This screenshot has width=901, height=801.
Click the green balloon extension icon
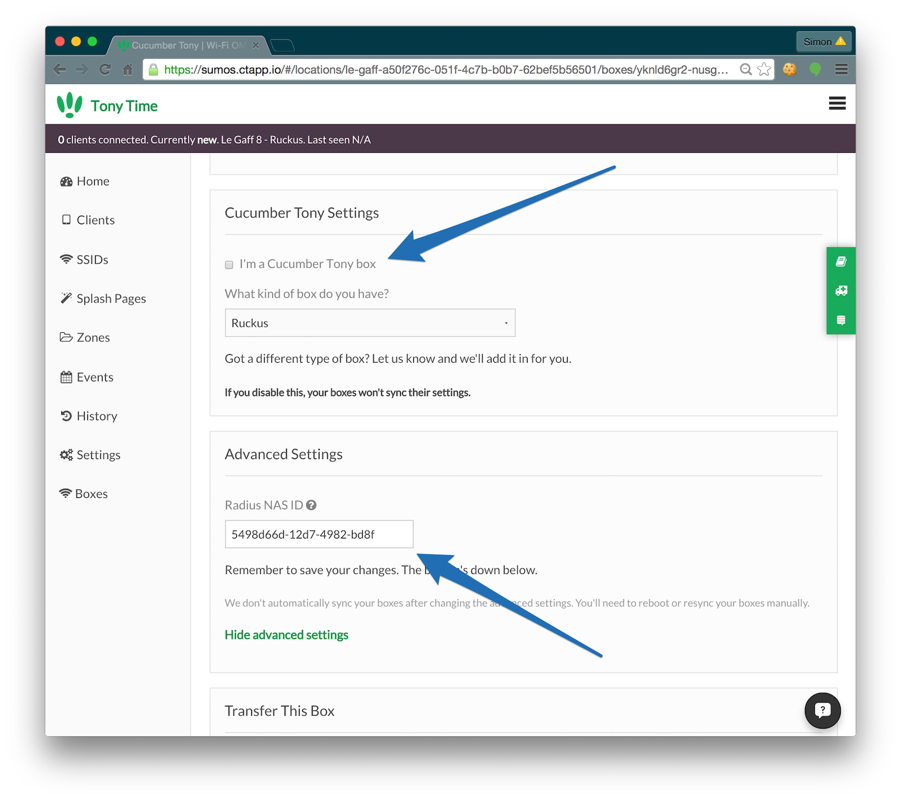tap(815, 69)
